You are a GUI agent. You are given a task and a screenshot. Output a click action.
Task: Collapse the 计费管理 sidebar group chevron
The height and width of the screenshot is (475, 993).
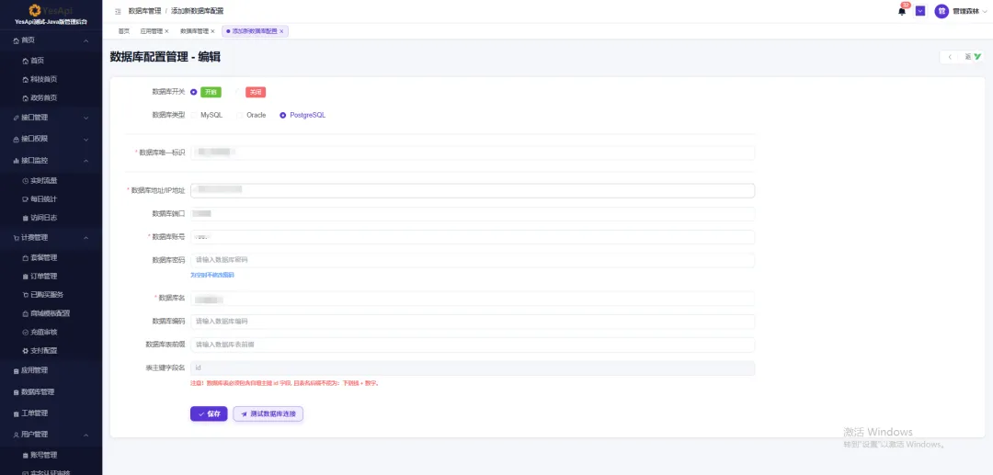tap(86, 238)
